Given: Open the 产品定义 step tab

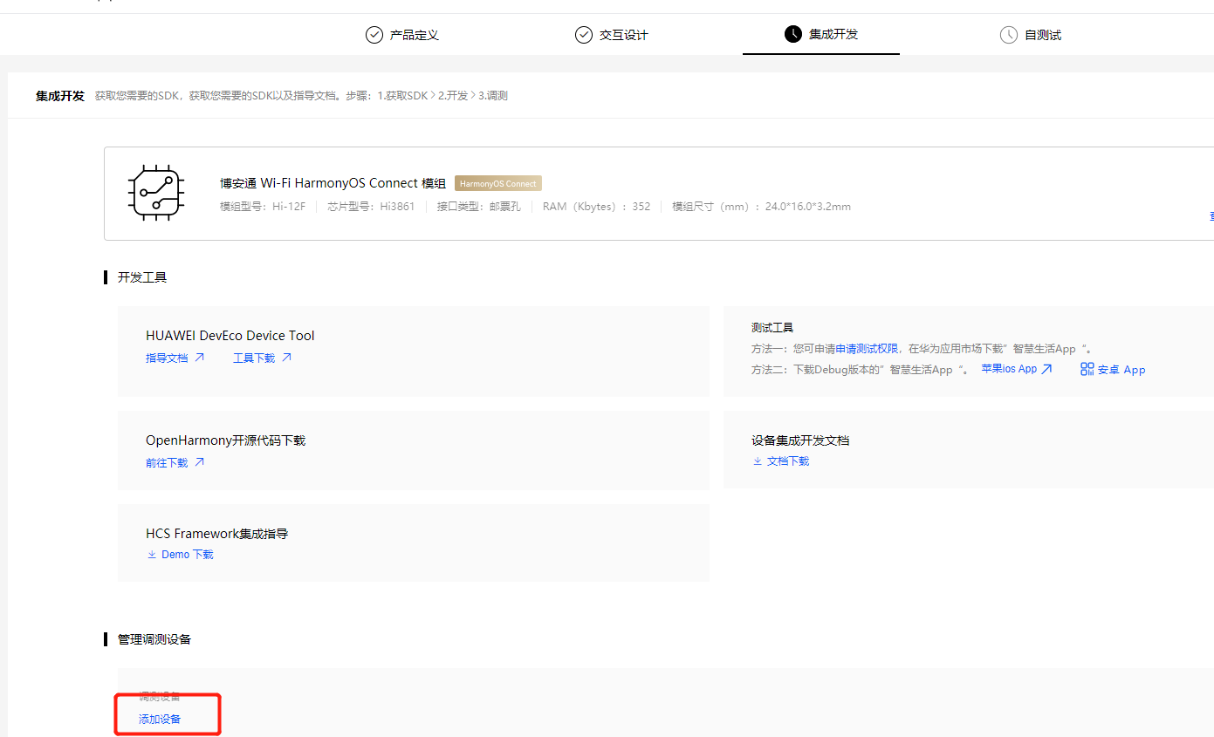Looking at the screenshot, I should pyautogui.click(x=402, y=35).
